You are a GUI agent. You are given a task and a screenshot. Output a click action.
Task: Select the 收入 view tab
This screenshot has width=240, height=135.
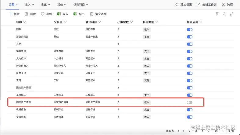point(29,5)
